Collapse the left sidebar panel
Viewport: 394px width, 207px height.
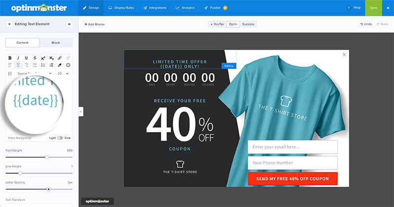81,111
